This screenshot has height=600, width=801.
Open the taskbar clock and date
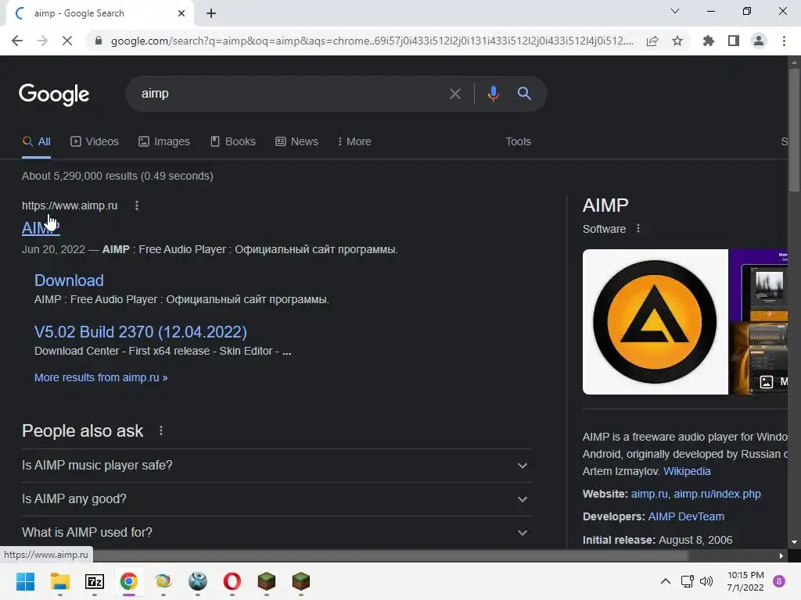click(745, 581)
